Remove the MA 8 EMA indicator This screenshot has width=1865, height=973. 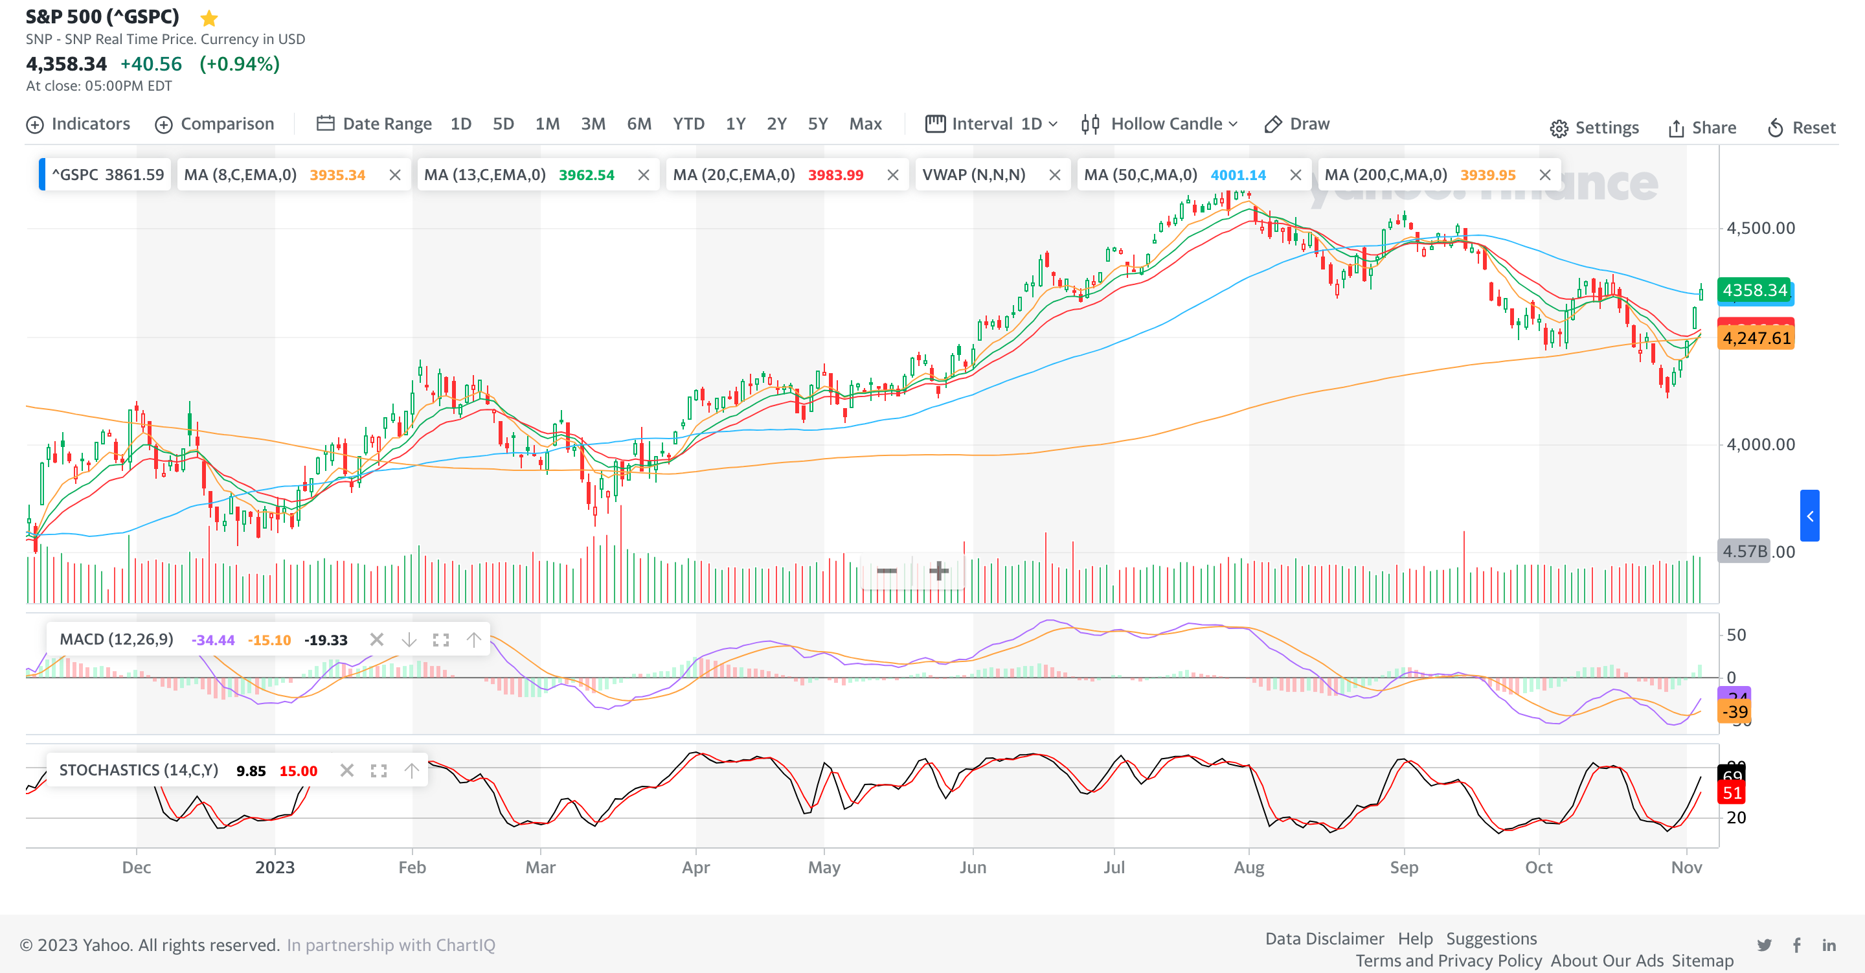394,175
